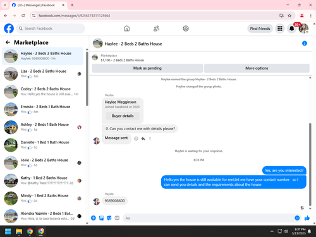Open Codey - 2 Beds 2 Baths House chat
This screenshot has width=316, height=237.
[42, 92]
